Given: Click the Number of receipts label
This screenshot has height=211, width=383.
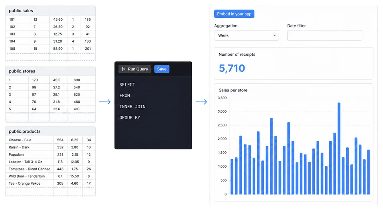Looking at the screenshot, I should (237, 54).
